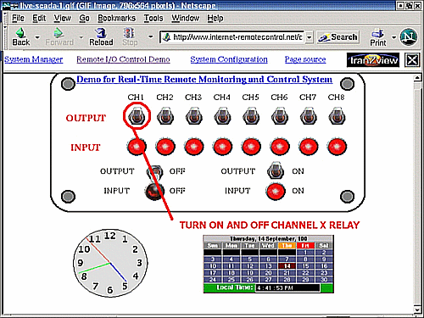Click the CH5 input red indicator lamp

251,147
